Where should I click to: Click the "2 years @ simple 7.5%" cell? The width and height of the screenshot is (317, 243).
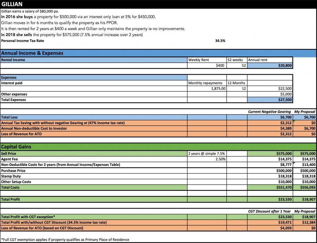[207, 154]
